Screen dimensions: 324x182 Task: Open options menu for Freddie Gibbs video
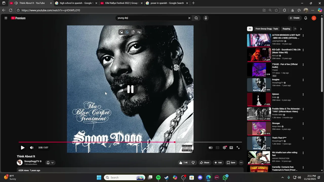[303, 109]
